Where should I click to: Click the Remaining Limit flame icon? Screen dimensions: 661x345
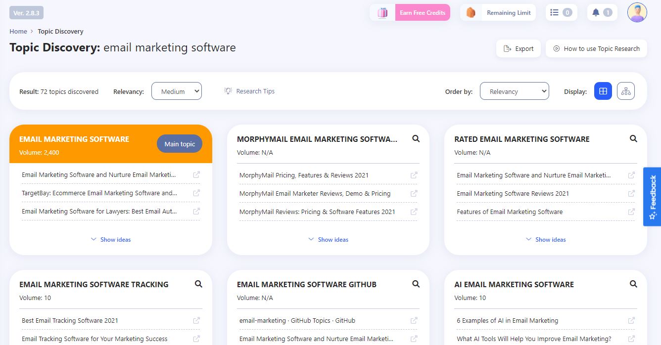click(471, 12)
